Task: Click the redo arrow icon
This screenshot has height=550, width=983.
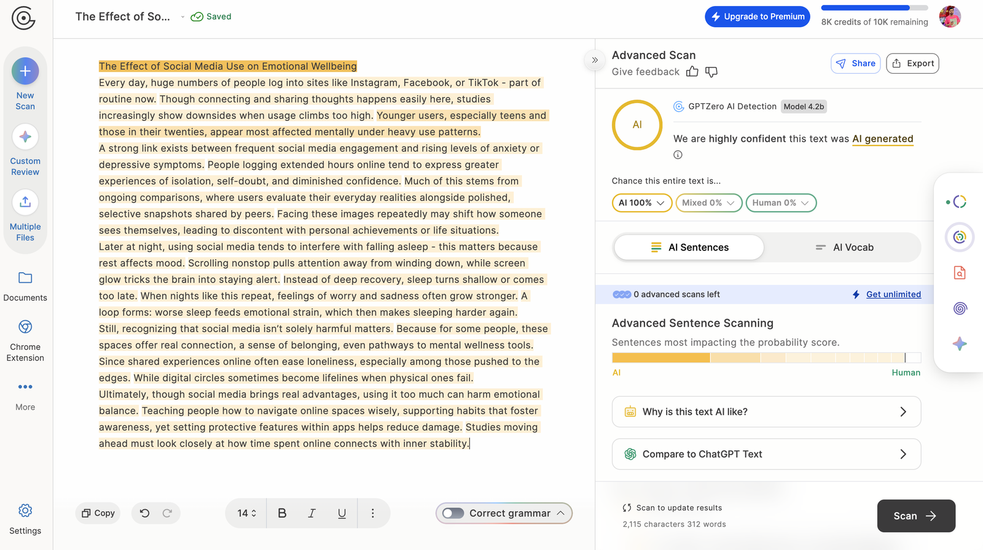Action: tap(167, 513)
